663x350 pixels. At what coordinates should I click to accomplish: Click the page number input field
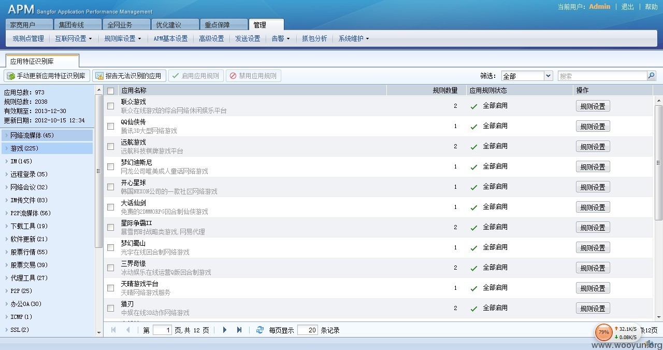coord(162,330)
